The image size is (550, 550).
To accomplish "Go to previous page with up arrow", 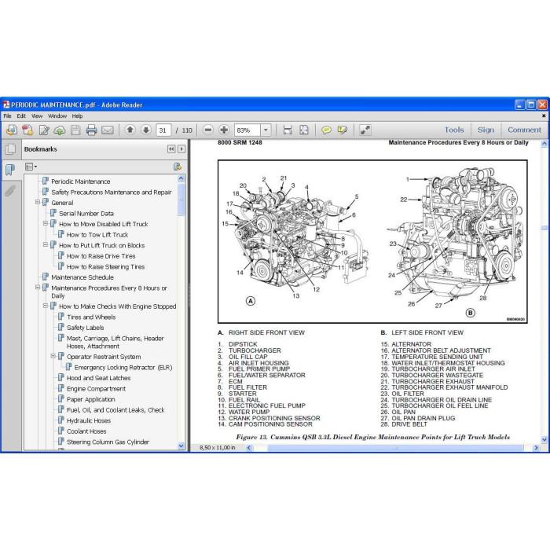I will 130,130.
